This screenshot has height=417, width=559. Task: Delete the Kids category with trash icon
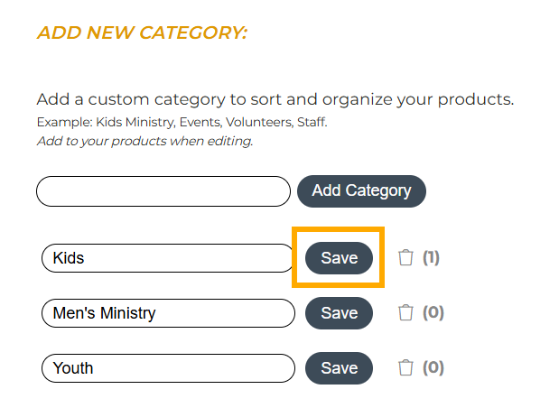coord(405,257)
